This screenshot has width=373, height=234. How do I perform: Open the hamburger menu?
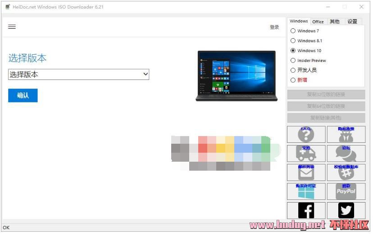(12, 27)
